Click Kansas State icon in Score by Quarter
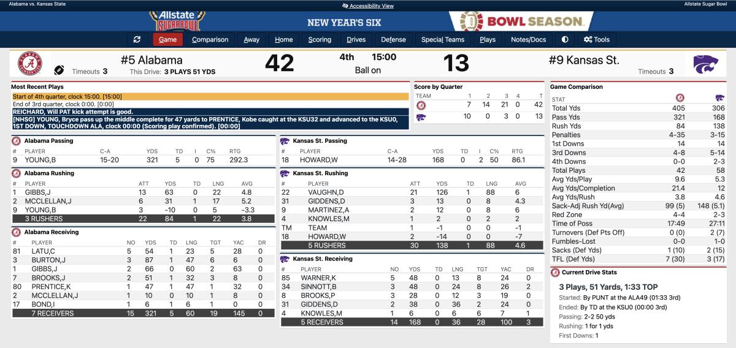This screenshot has width=736, height=348. (x=421, y=117)
